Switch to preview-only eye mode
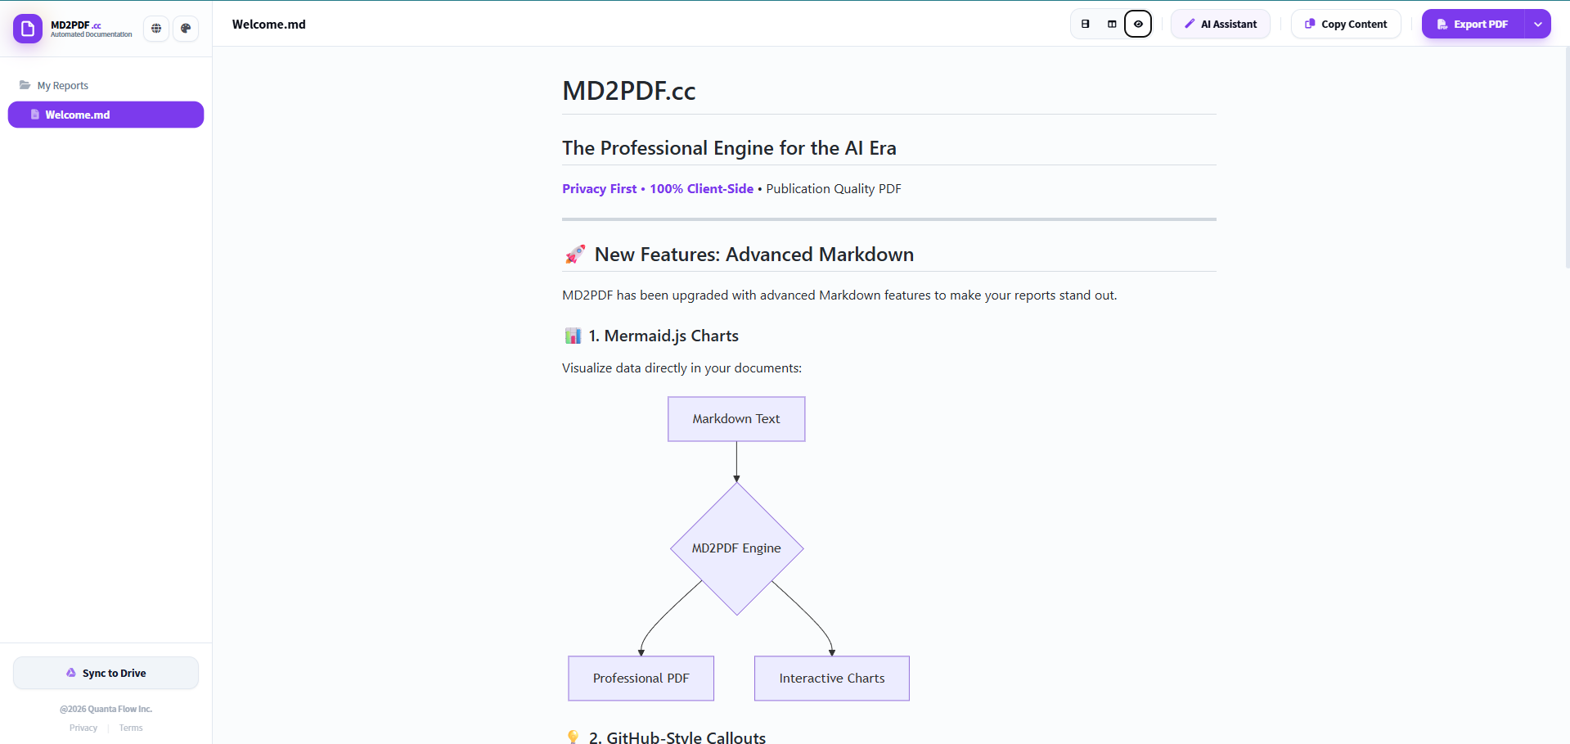This screenshot has width=1570, height=744. 1138,25
